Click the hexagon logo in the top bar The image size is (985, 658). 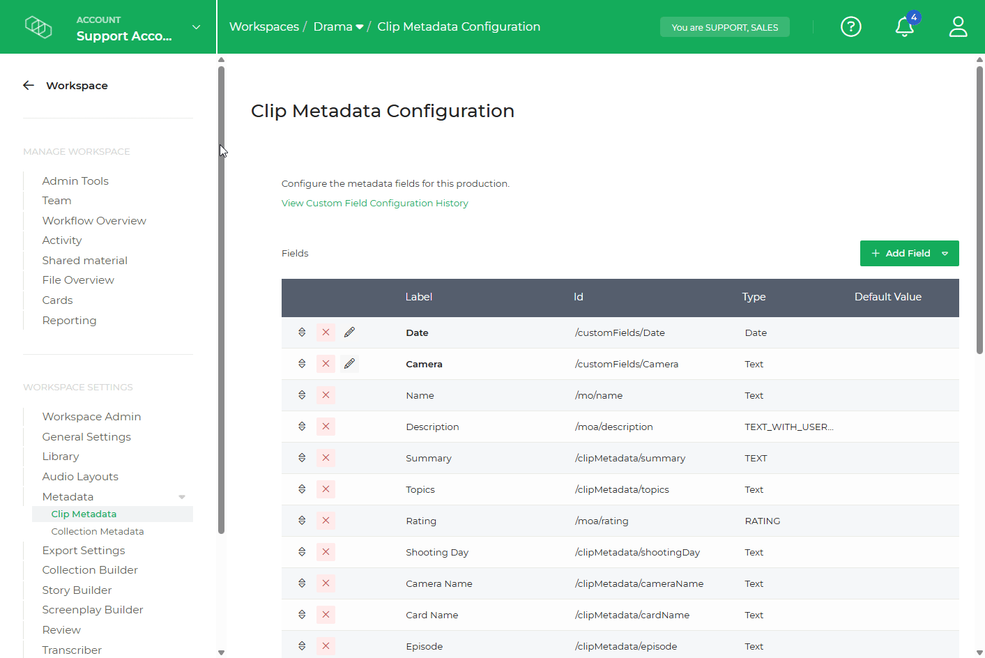click(38, 26)
